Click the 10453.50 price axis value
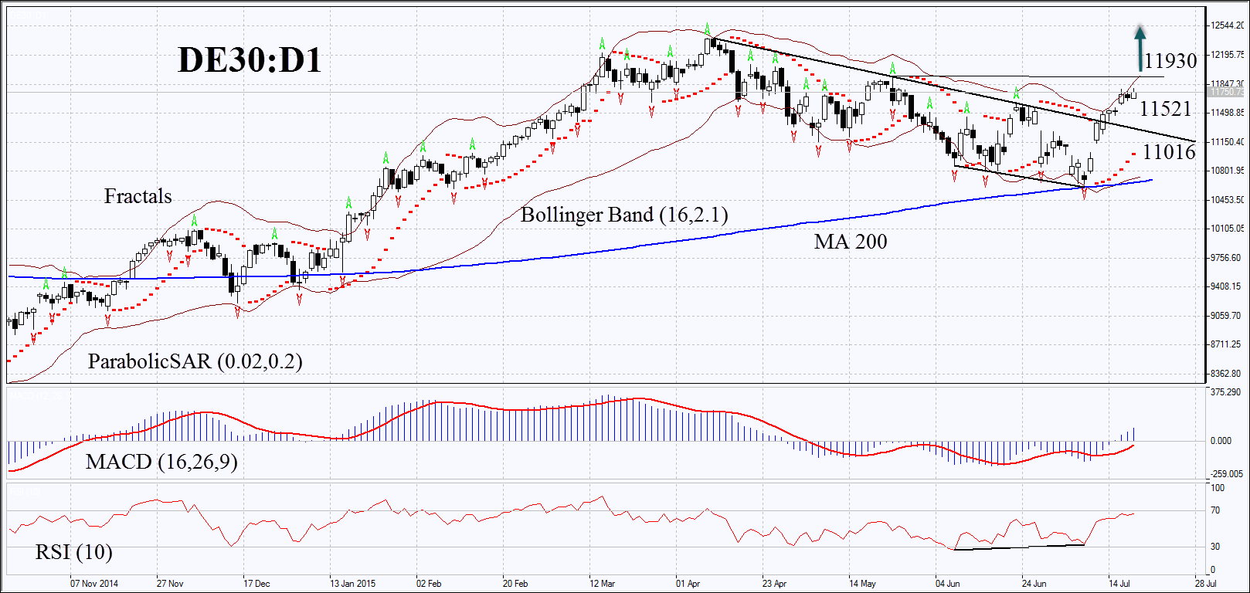This screenshot has width=1250, height=593. [x=1228, y=200]
